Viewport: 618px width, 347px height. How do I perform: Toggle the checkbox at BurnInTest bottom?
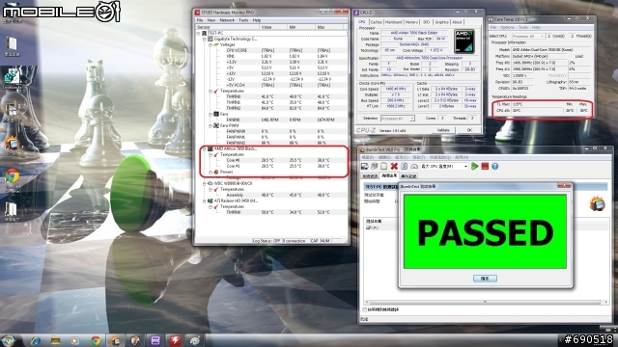click(x=365, y=310)
